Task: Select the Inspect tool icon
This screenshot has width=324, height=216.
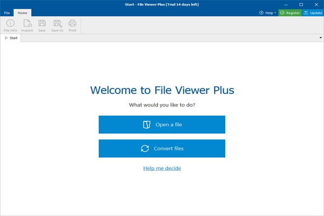Action: (27, 25)
